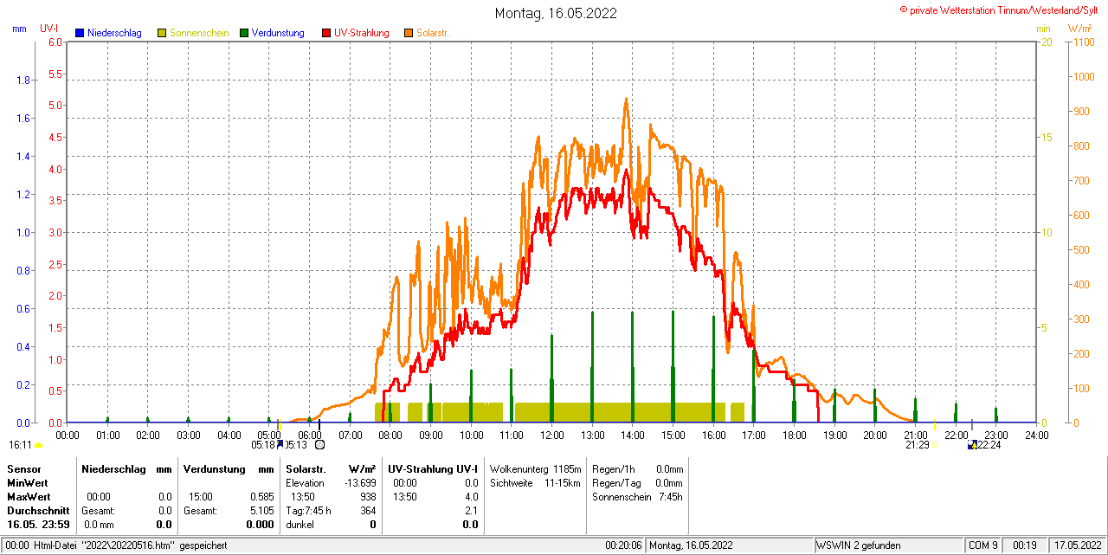Click the blue Niederschlag legend swatch
Image resolution: width=1108 pixels, height=555 pixels.
click(81, 33)
